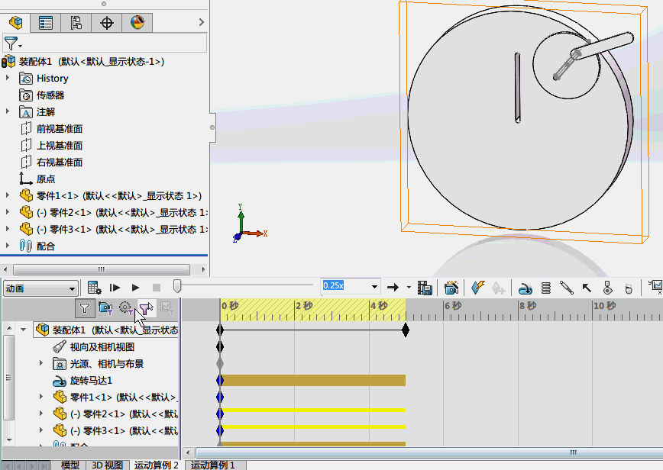This screenshot has height=470, width=663.
Task: Click the 配合 paperclip mates icon
Action: pos(26,246)
